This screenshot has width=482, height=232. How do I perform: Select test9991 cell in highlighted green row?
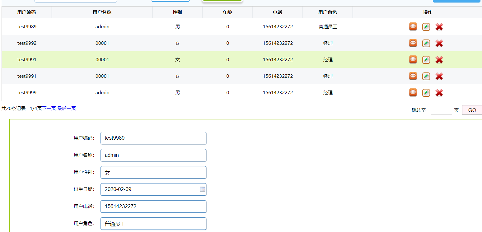click(27, 60)
